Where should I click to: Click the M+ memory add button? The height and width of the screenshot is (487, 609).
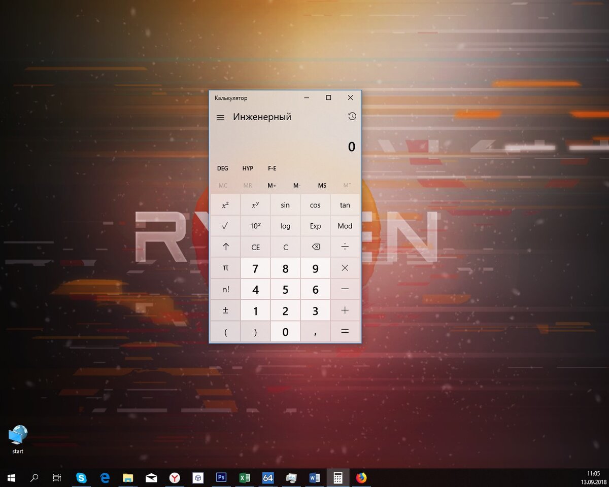click(x=272, y=186)
